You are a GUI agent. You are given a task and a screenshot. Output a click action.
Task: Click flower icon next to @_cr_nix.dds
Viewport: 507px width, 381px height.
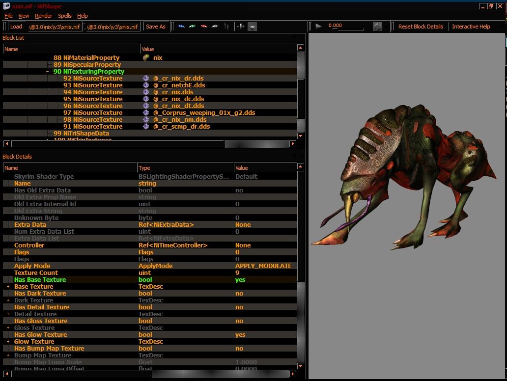pyautogui.click(x=146, y=92)
